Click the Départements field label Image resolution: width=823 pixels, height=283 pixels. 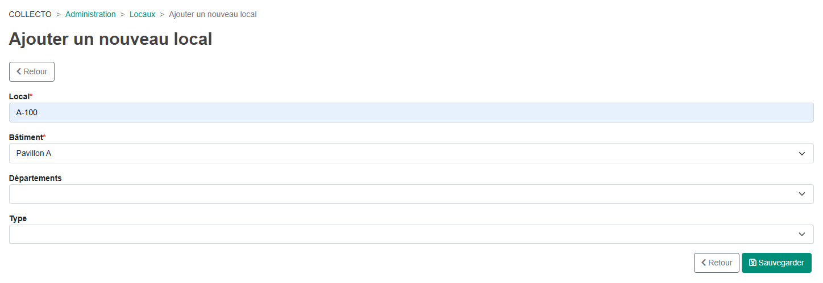pos(35,178)
